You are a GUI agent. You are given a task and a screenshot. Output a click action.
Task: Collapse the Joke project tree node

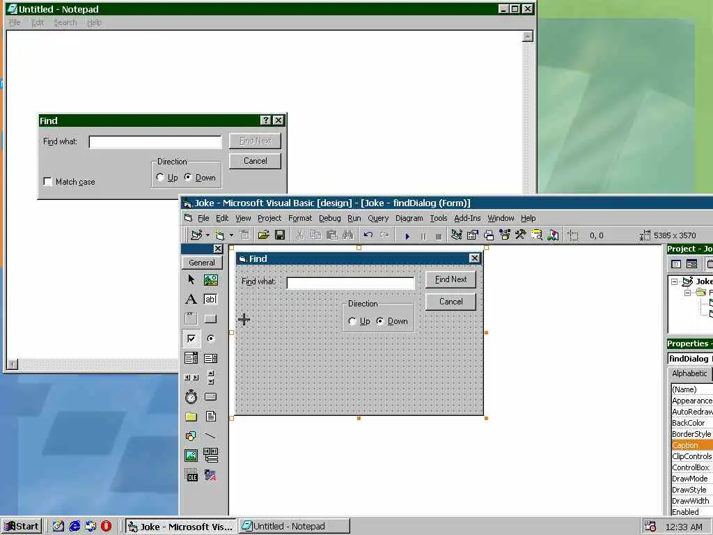click(675, 281)
